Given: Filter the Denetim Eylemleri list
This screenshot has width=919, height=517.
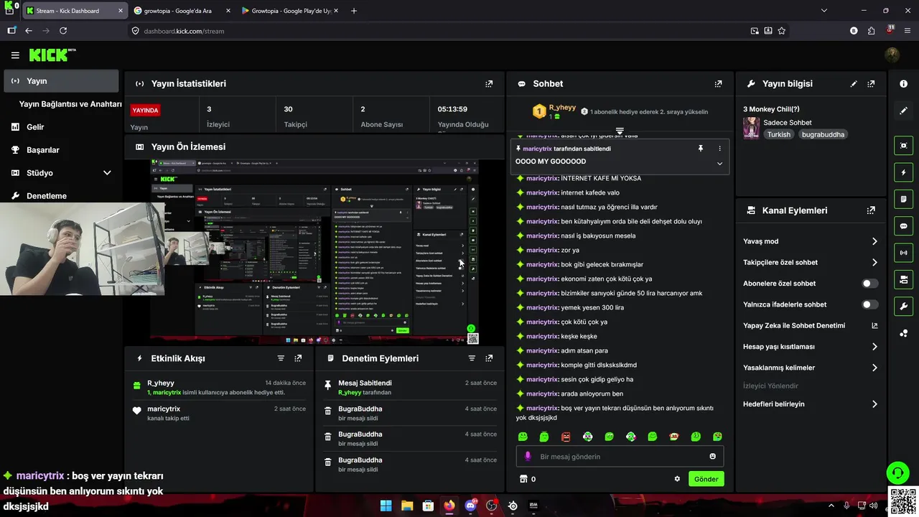Looking at the screenshot, I should coord(472,358).
